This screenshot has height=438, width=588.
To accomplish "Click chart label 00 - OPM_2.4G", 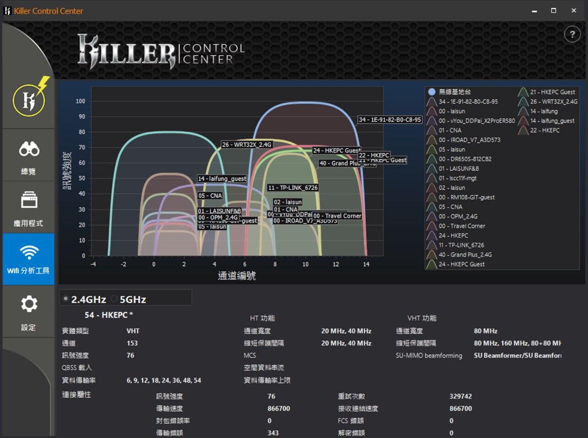I will coord(218,217).
